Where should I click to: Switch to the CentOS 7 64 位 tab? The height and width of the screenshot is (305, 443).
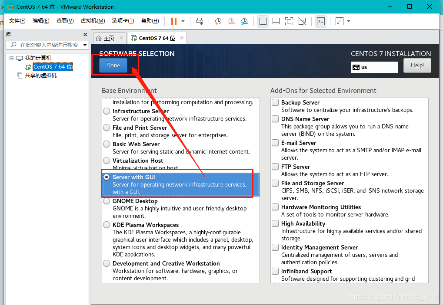(157, 38)
